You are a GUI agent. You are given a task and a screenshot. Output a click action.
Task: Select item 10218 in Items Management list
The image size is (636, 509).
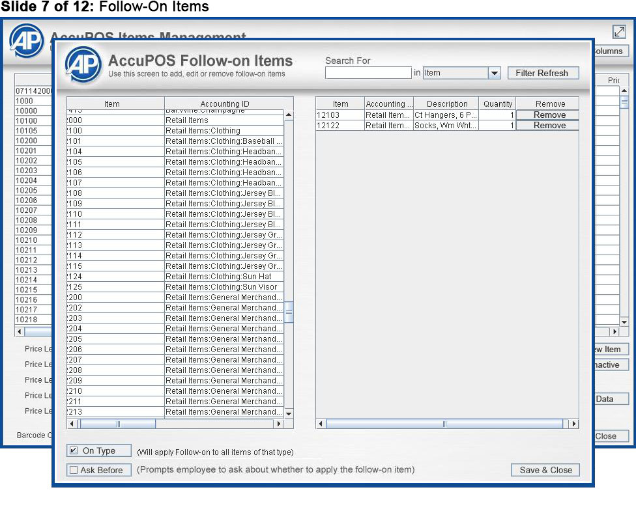tap(33, 320)
